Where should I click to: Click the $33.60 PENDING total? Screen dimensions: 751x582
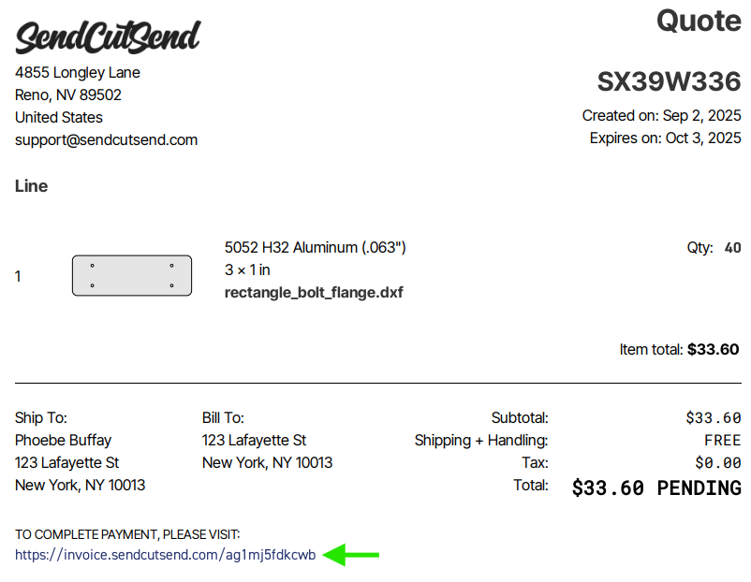[655, 487]
